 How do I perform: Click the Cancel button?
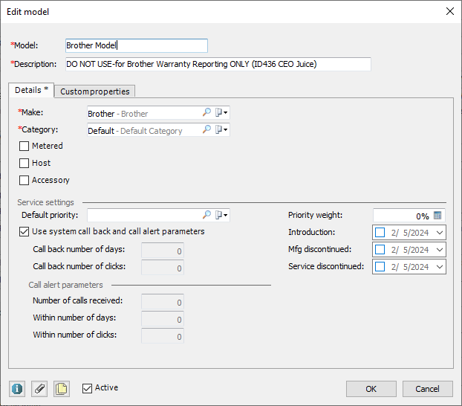[428, 389]
